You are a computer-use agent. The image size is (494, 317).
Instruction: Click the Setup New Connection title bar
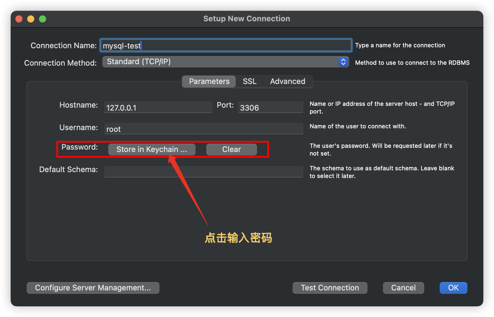click(246, 19)
